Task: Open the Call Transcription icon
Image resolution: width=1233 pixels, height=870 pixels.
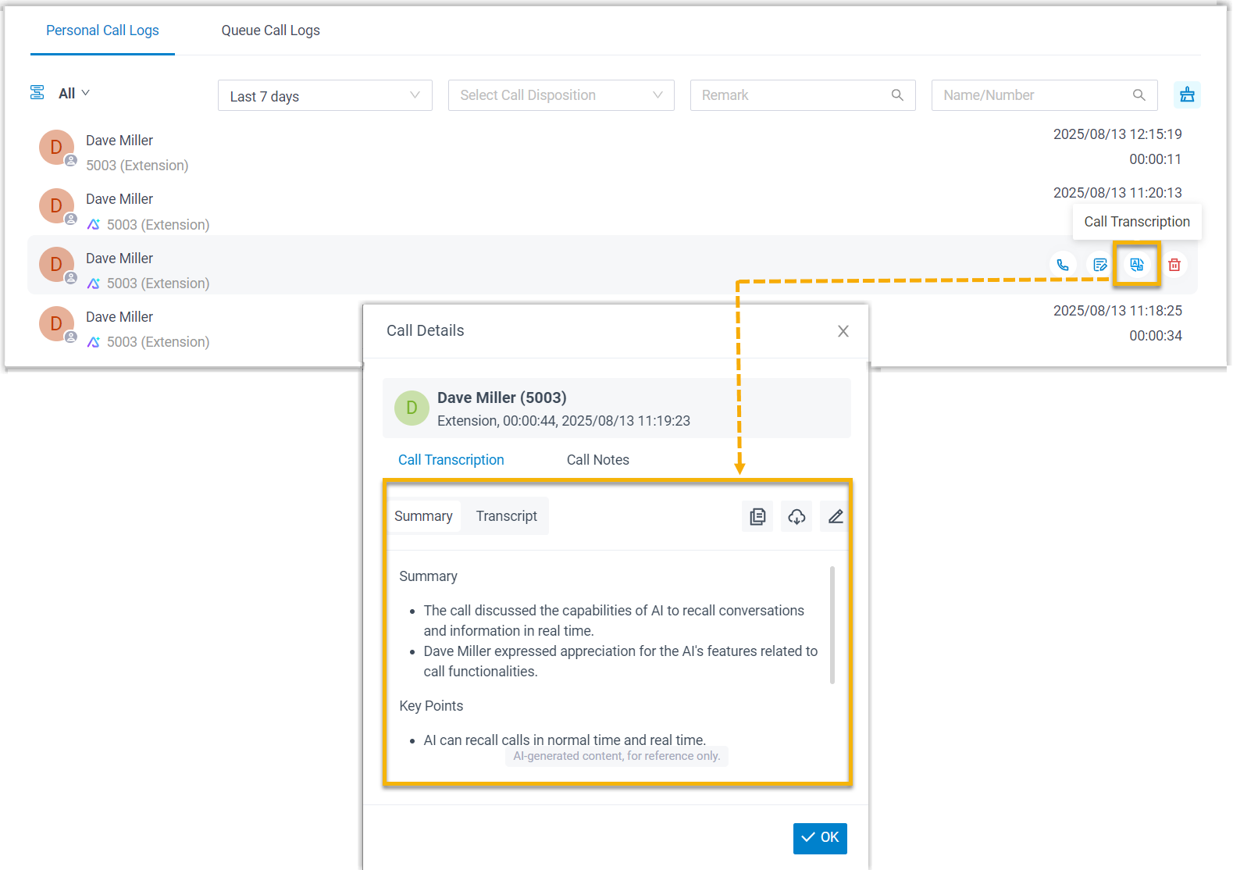Action: click(x=1137, y=265)
